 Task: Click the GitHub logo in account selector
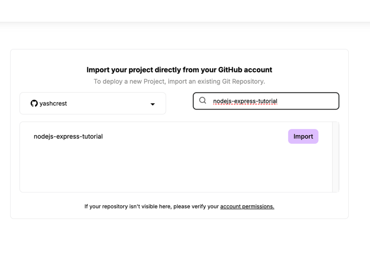pos(35,103)
